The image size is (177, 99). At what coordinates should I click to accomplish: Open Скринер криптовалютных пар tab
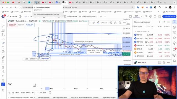click(x=20, y=98)
